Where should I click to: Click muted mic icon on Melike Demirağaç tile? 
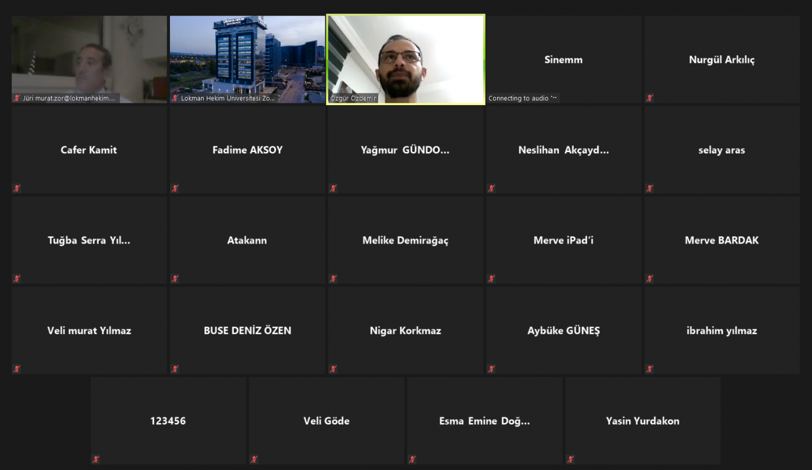[x=333, y=279]
